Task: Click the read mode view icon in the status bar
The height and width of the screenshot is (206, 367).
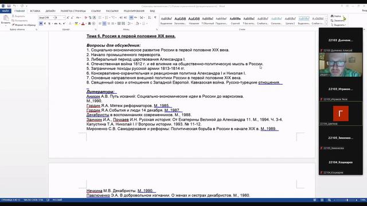Action: pos(315,200)
